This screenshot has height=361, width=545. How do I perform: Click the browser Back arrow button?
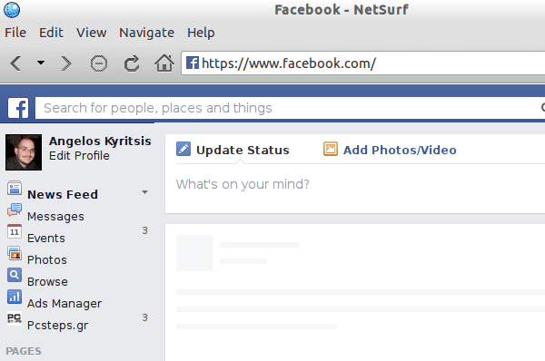16,63
